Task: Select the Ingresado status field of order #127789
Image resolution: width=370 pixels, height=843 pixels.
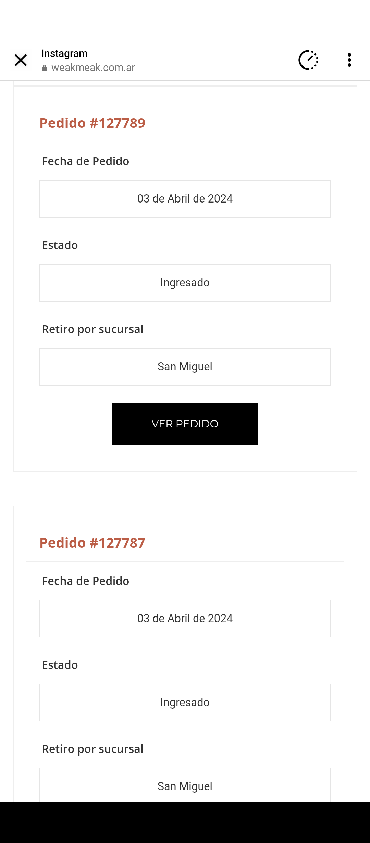Action: tap(185, 283)
